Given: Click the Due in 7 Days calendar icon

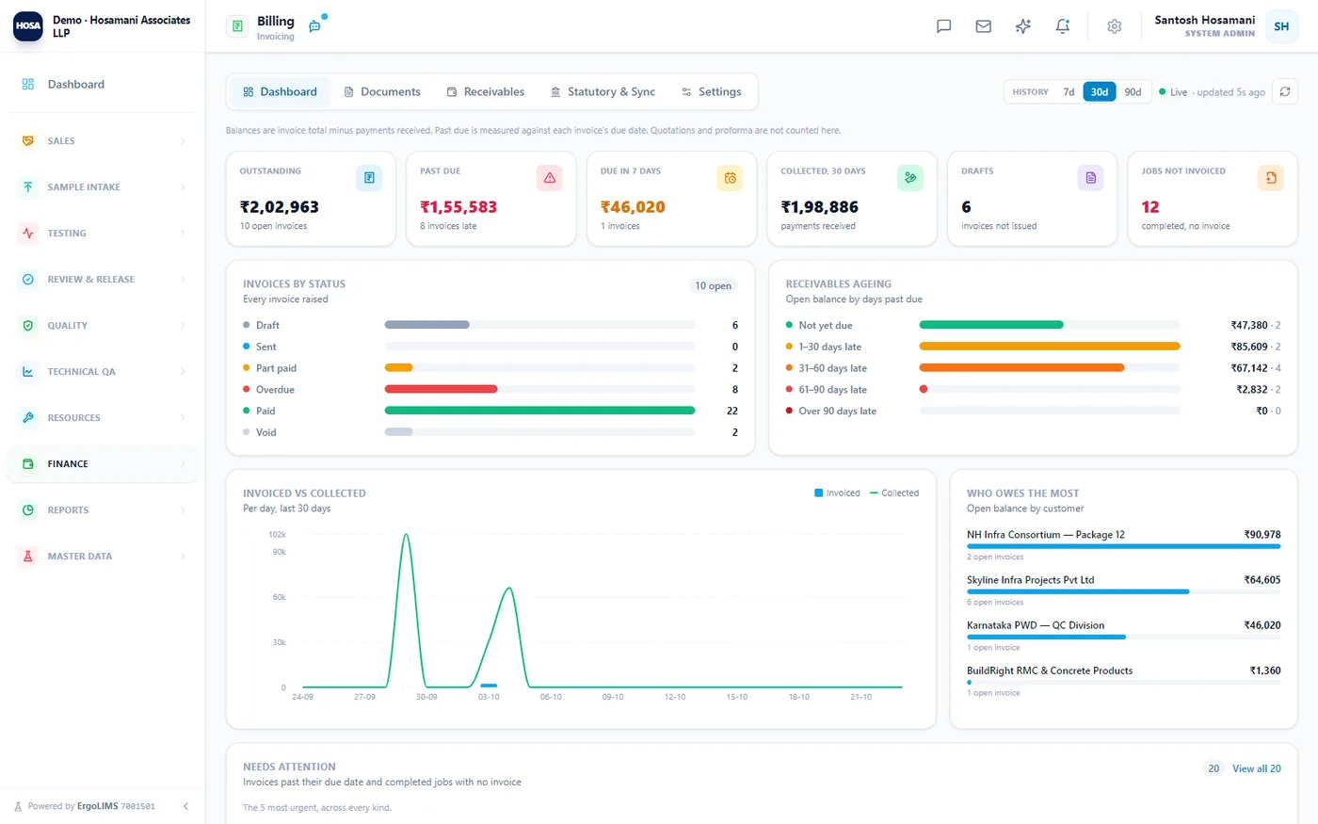Looking at the screenshot, I should pyautogui.click(x=730, y=178).
